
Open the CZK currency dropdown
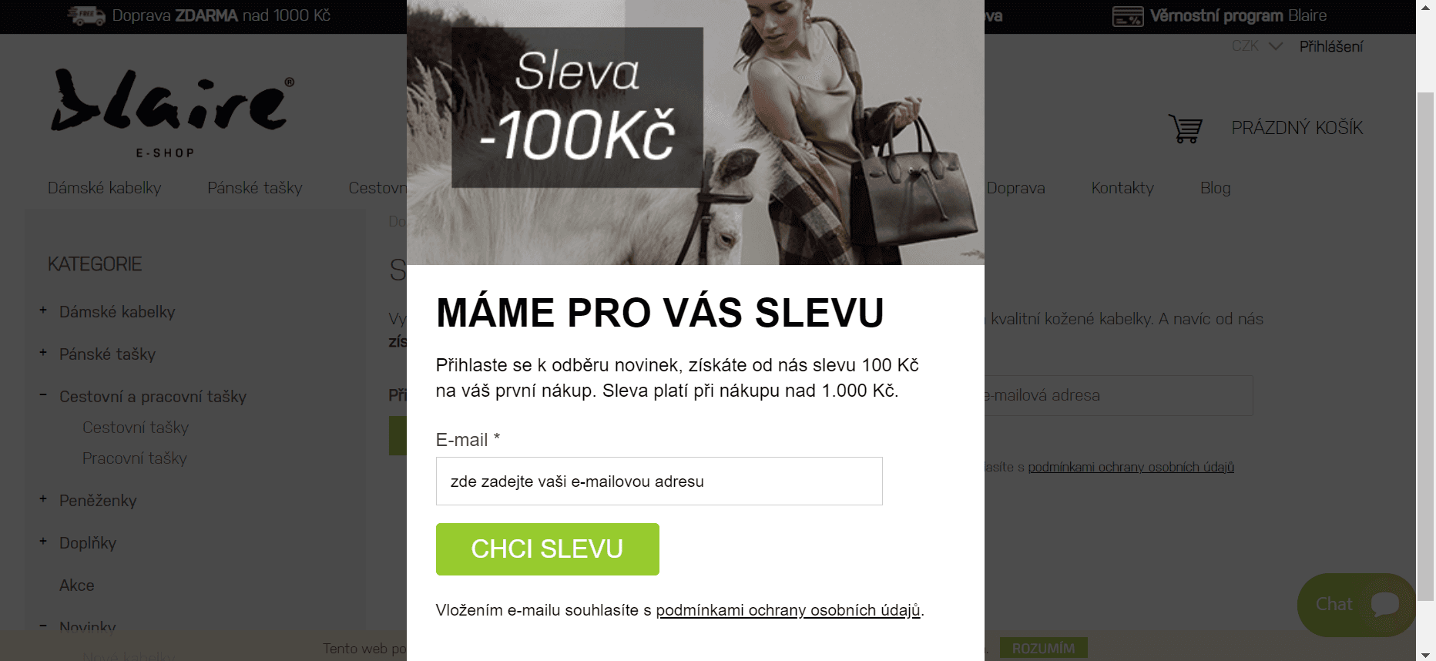1257,46
